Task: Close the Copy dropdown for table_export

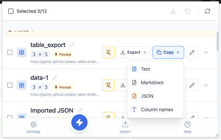Action: [x=168, y=52]
